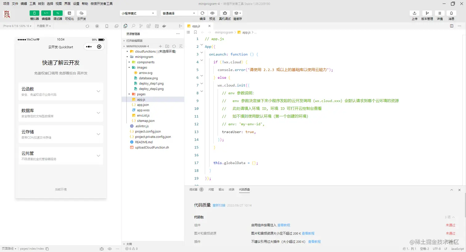This screenshot has height=252, width=466.
Task: Open 查看教程 link in the 组件 row
Action: pyautogui.click(x=284, y=225)
